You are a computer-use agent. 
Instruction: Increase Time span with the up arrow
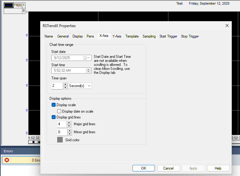[x=65, y=84]
